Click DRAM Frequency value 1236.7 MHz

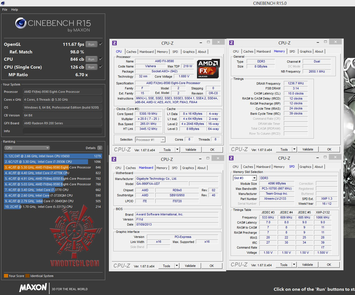296,83
